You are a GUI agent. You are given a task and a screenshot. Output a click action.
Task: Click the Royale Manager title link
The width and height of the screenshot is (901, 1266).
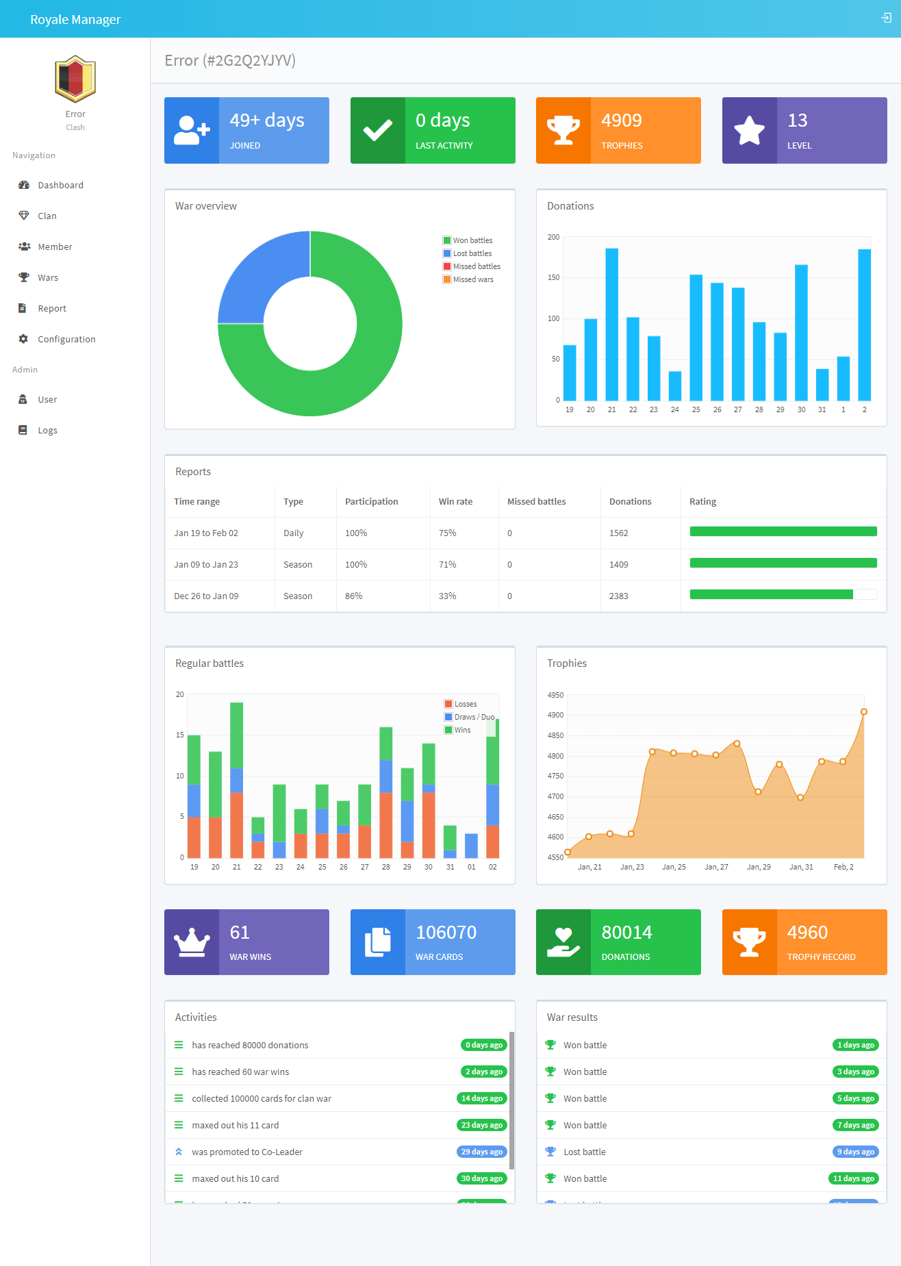75,19
